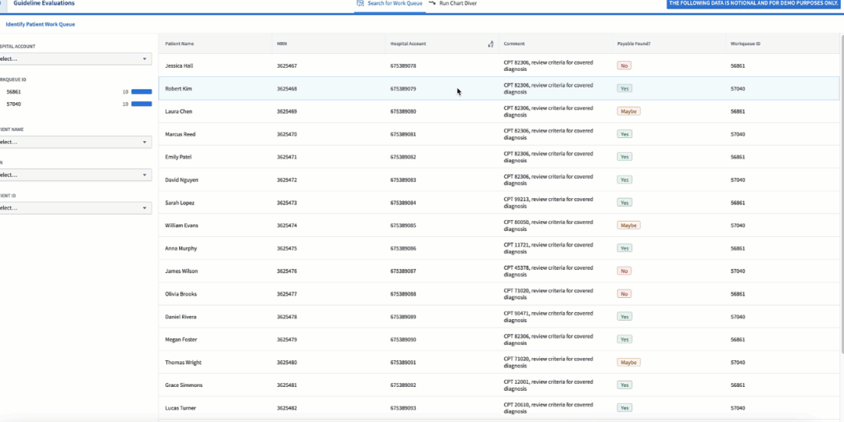Viewport: 844px width, 422px height.
Task: Click MRN 3625467
Action: coord(286,66)
